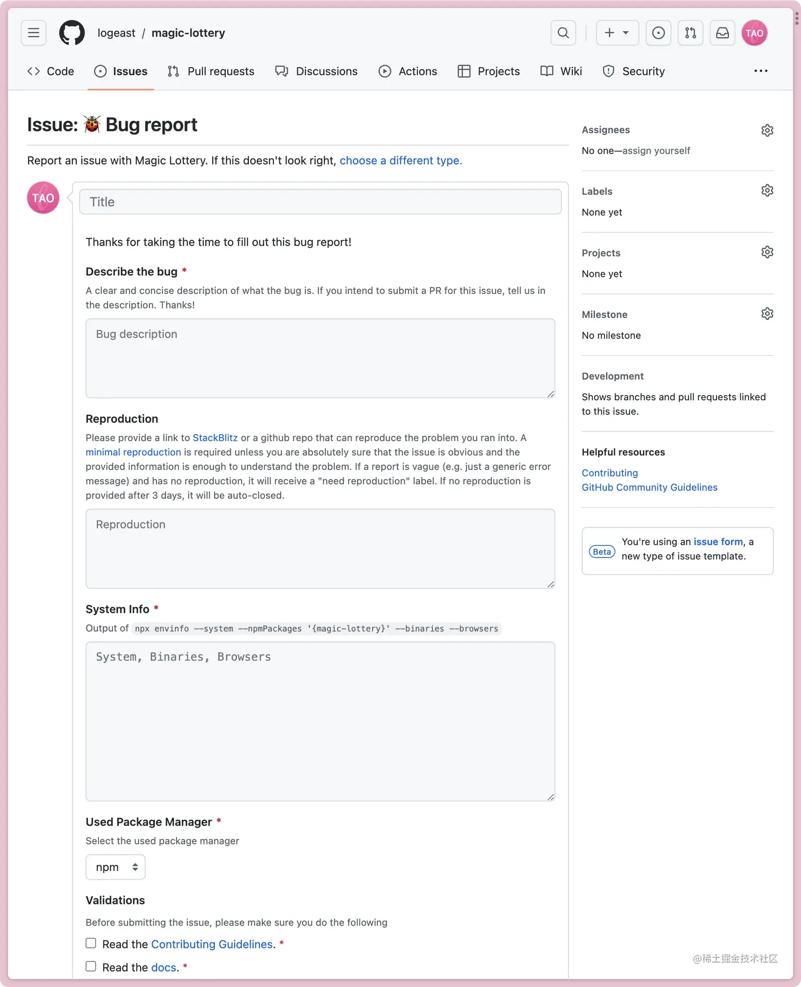The image size is (801, 987).
Task: Open the npm package manager dropdown
Action: click(115, 867)
